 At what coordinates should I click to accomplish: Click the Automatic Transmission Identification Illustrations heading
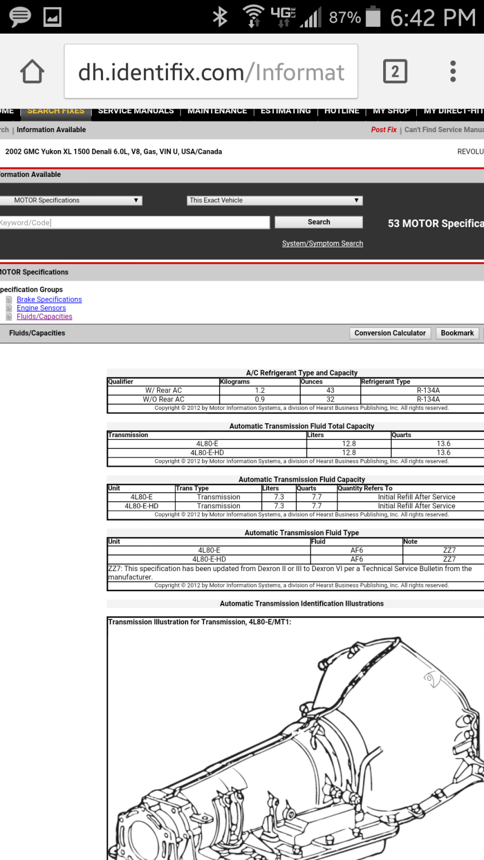coord(302,604)
